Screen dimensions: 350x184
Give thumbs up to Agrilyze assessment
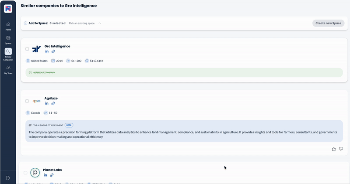pos(334,149)
